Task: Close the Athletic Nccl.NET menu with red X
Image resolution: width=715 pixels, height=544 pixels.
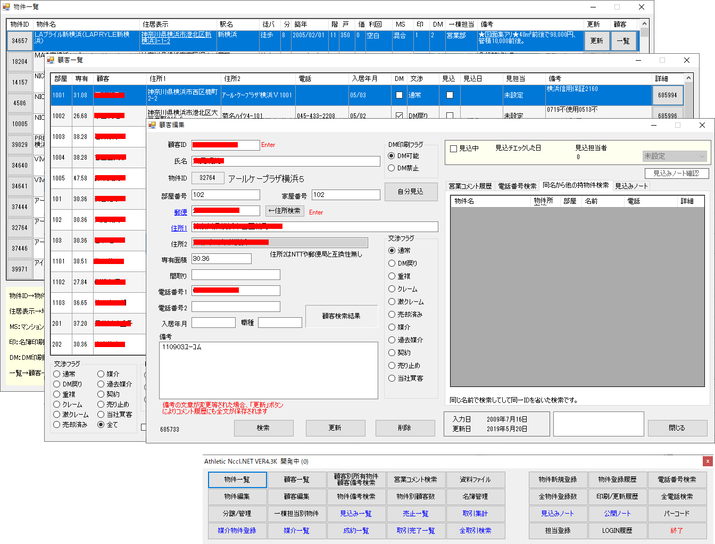Action: click(x=707, y=461)
